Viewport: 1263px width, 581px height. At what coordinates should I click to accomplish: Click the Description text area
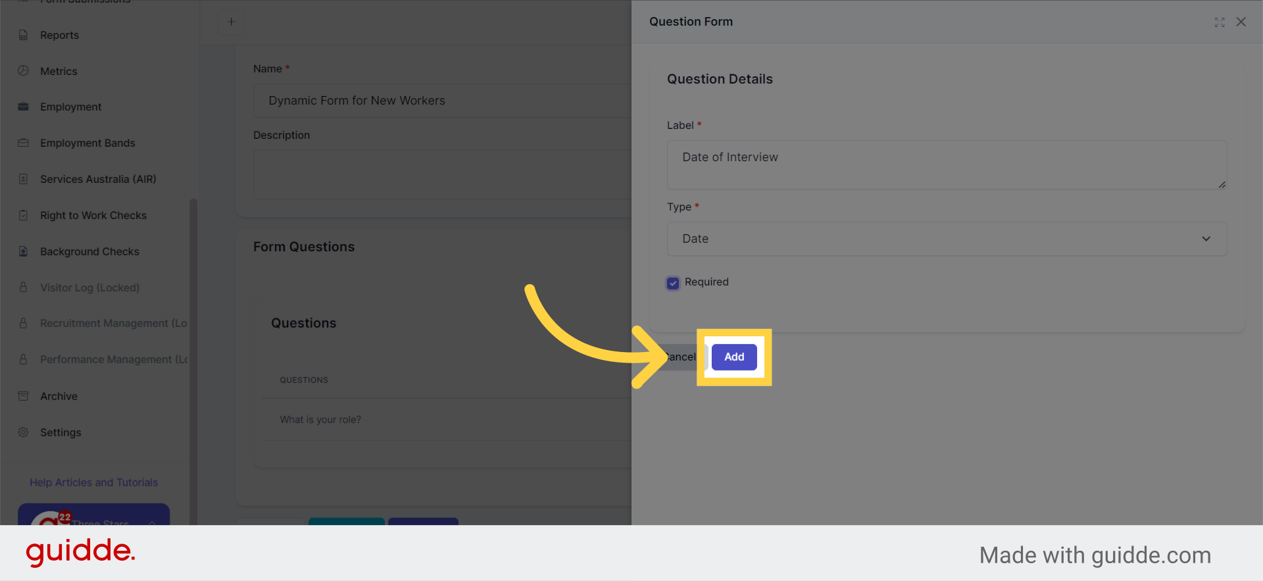click(x=442, y=174)
